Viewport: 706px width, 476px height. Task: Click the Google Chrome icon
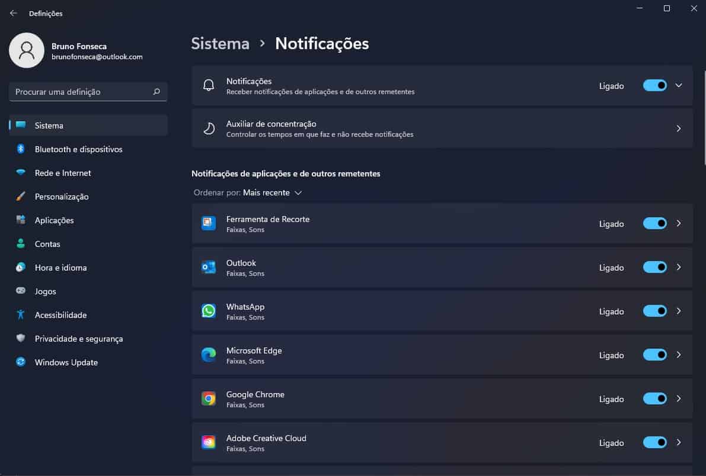(208, 398)
